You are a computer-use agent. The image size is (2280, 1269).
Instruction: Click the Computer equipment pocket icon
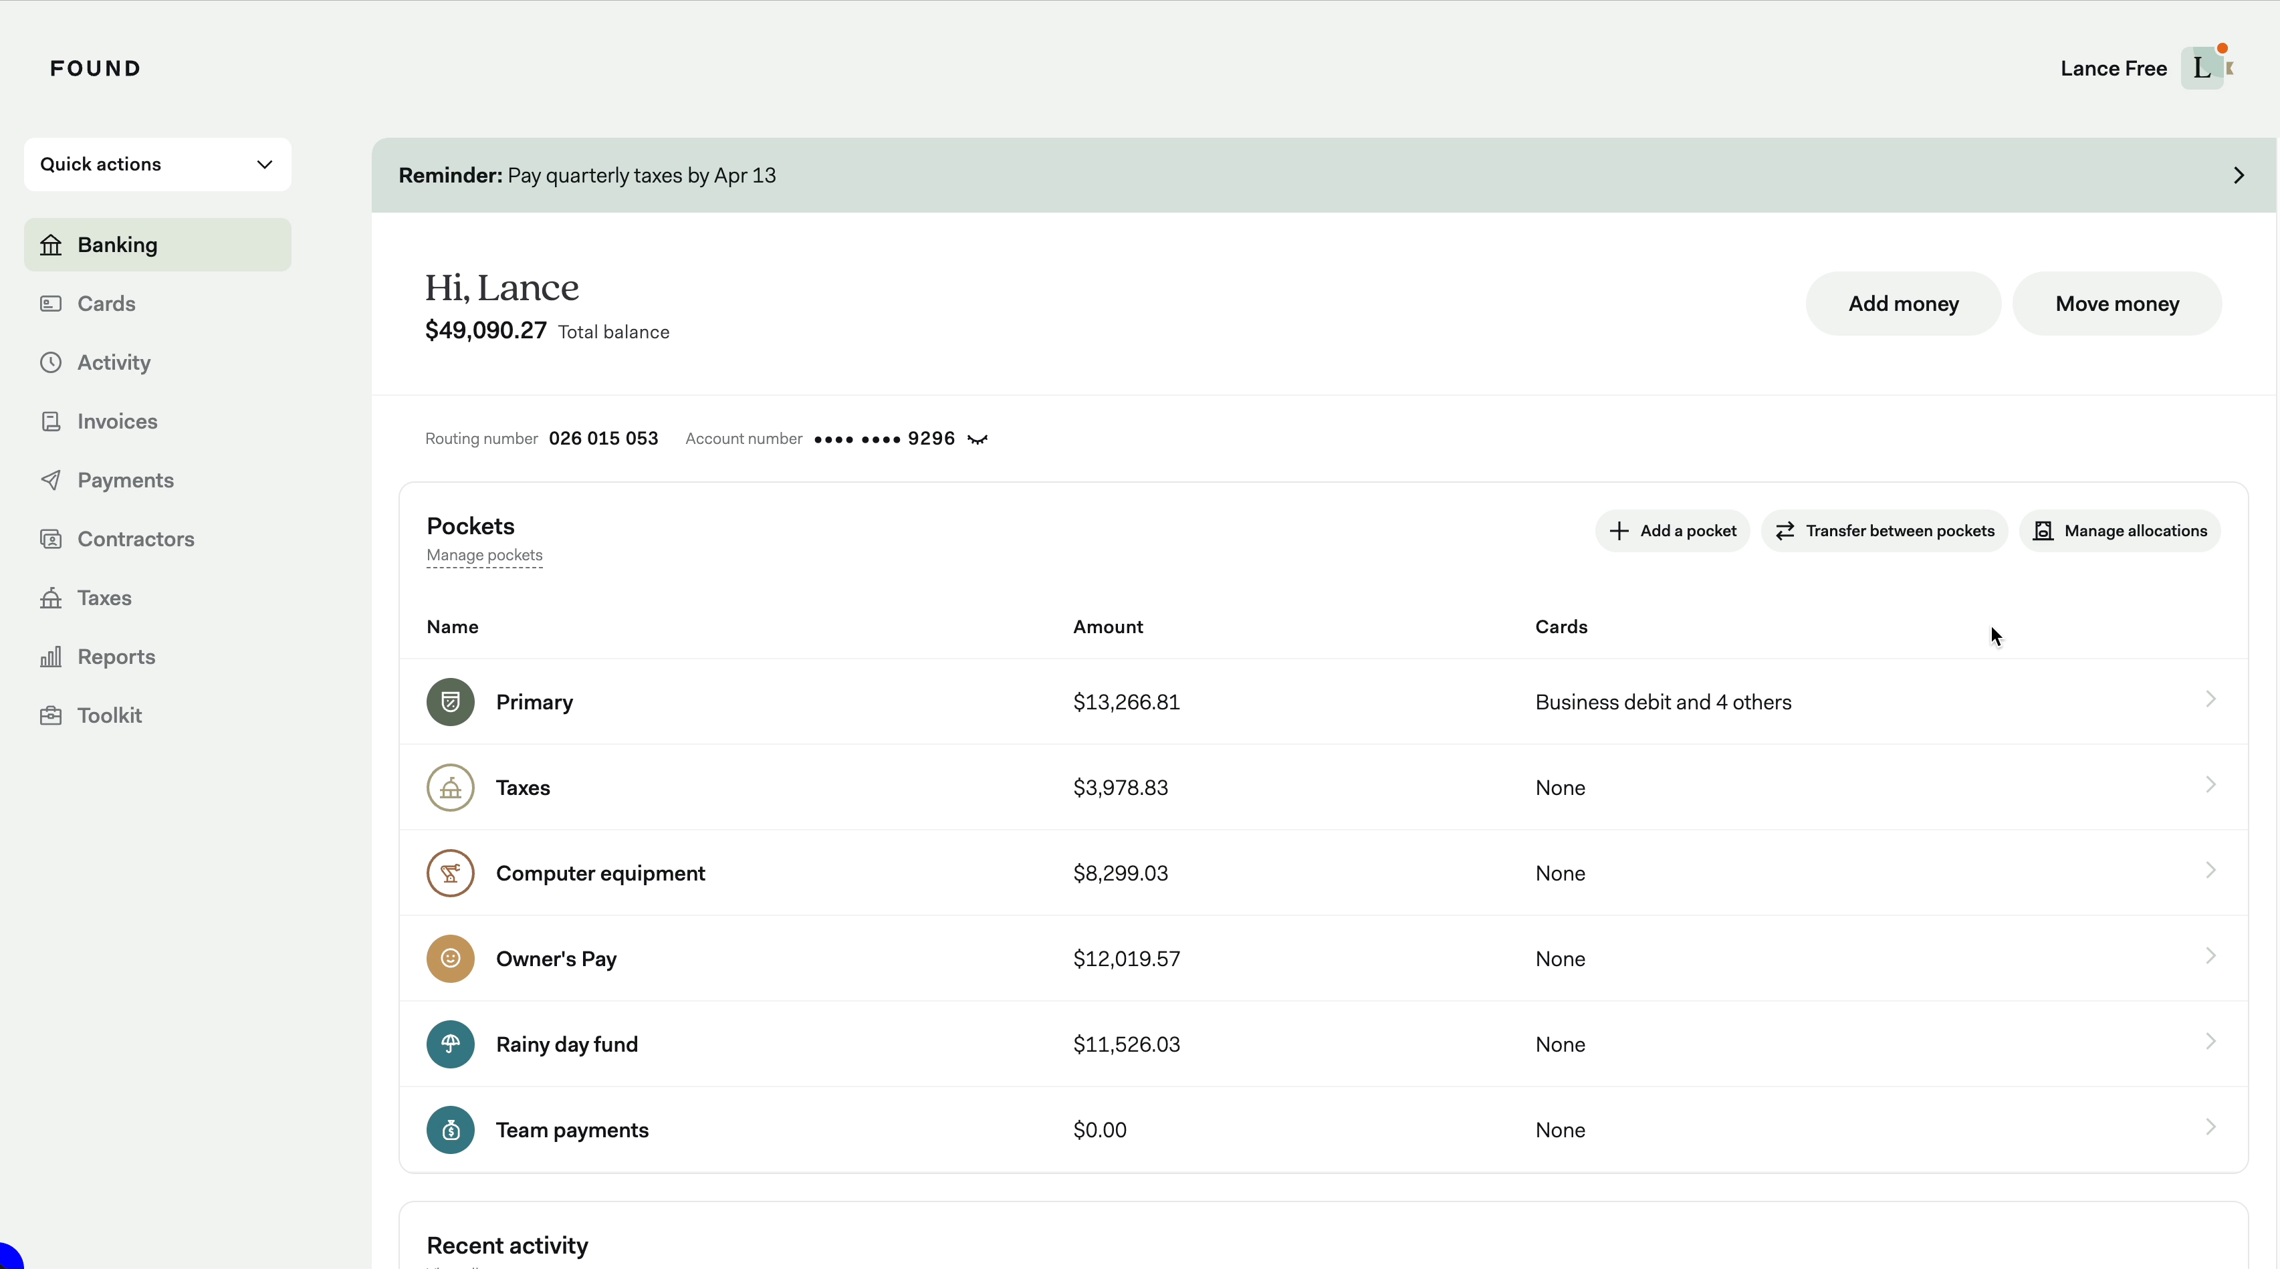tap(451, 873)
